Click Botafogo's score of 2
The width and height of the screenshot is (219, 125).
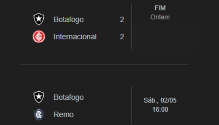[122, 20]
